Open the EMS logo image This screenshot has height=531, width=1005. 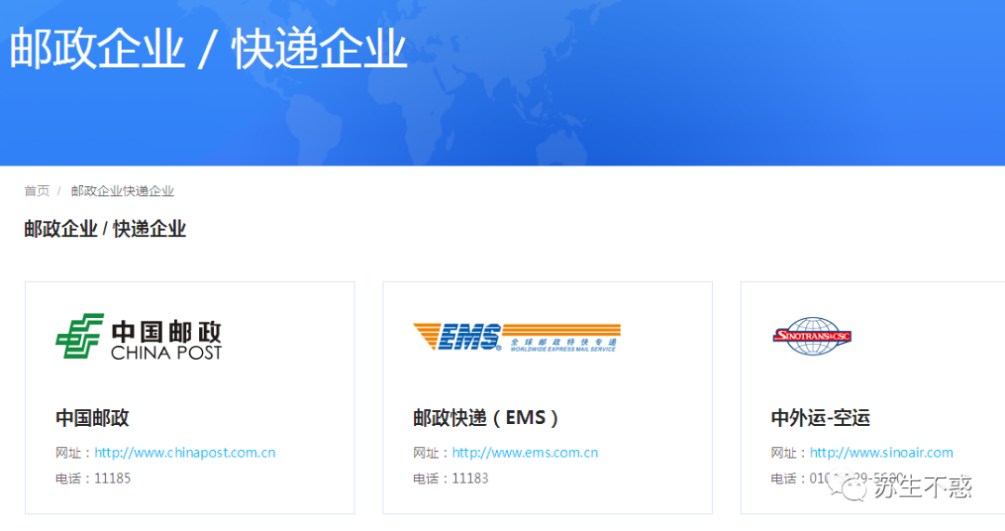click(516, 337)
